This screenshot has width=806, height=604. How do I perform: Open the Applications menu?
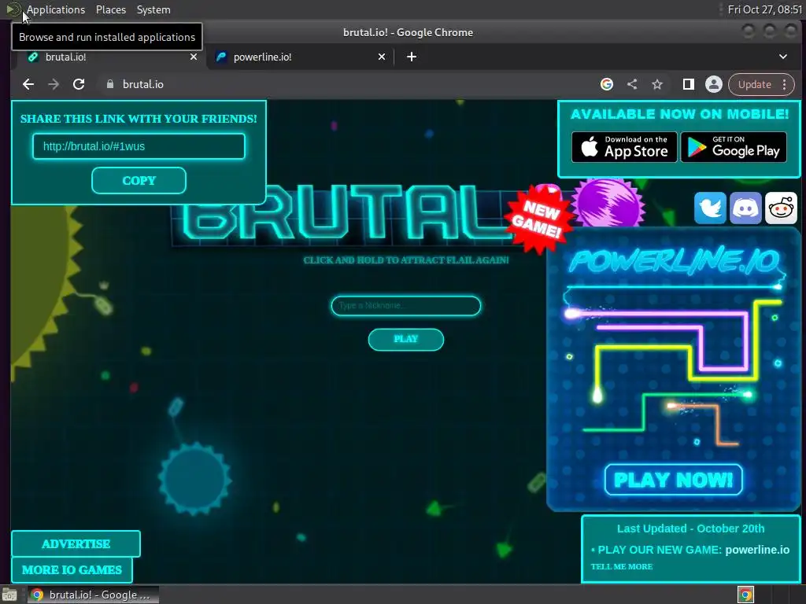(56, 9)
